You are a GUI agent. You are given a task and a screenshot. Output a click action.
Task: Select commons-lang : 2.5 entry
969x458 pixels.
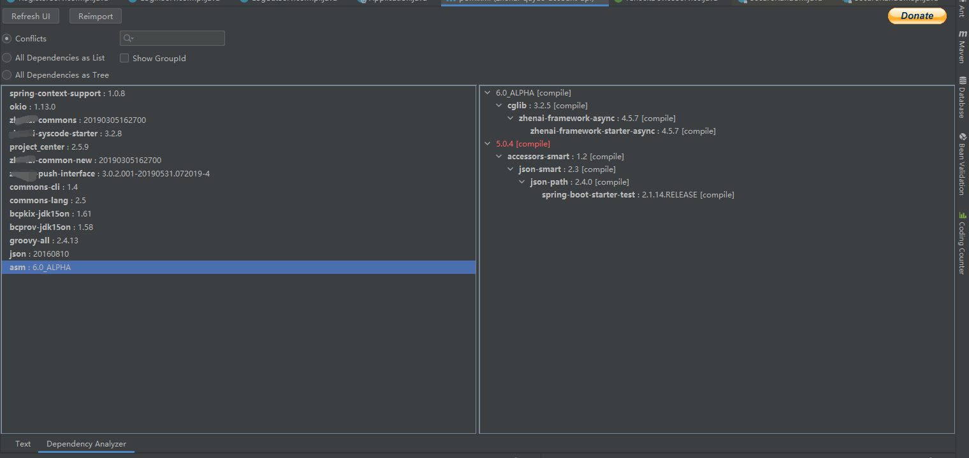238,201
